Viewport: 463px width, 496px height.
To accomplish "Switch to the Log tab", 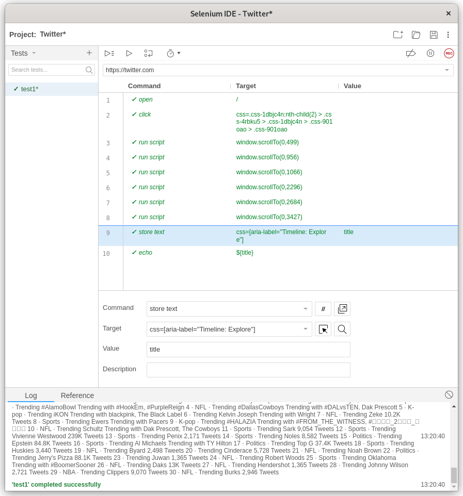I will coord(31,395).
